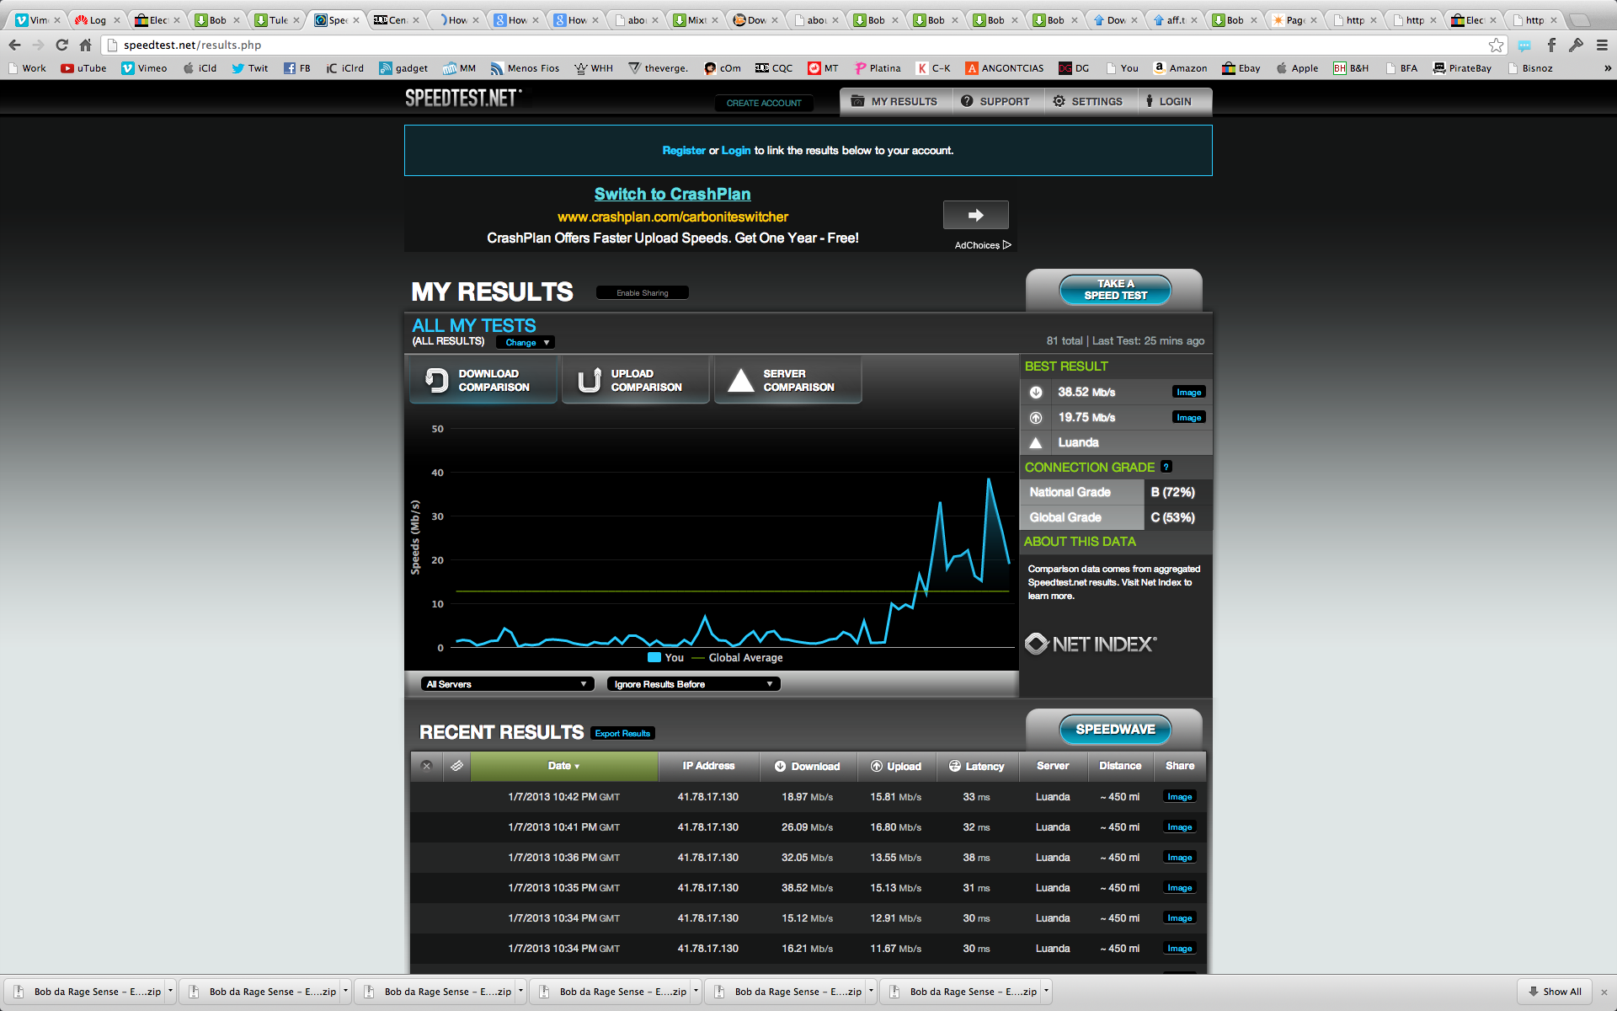This screenshot has height=1011, width=1617.
Task: Open the FB bookmark
Action: pyautogui.click(x=296, y=68)
